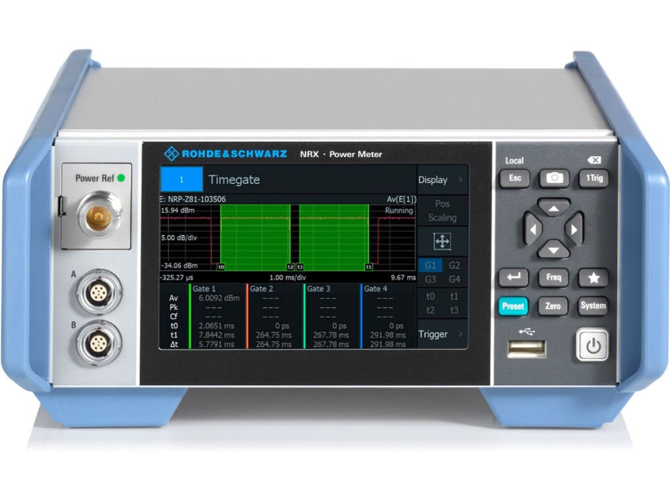Push the up arrow navigation key
The image size is (670, 502).
pyautogui.click(x=554, y=208)
